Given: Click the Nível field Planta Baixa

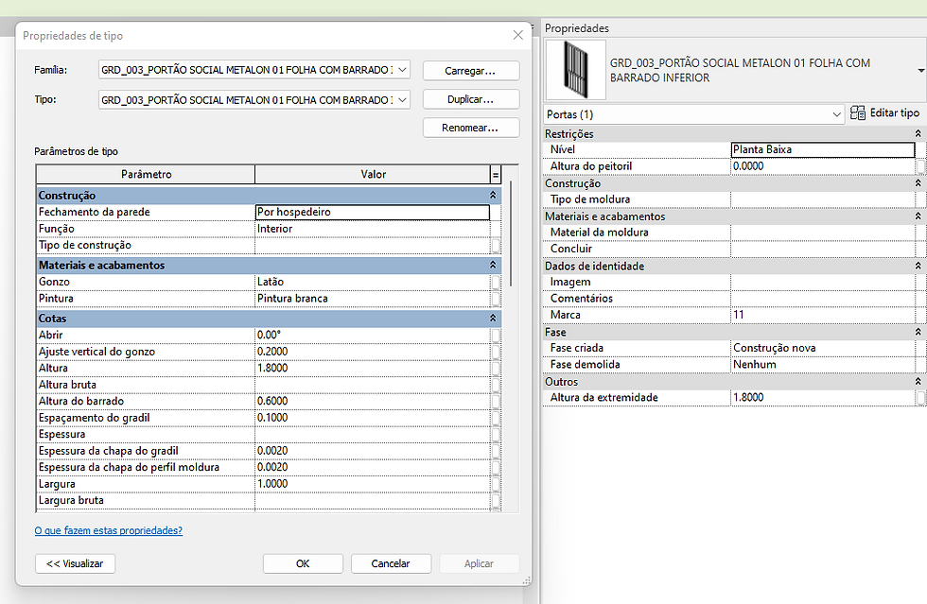Looking at the screenshot, I should pyautogui.click(x=823, y=149).
